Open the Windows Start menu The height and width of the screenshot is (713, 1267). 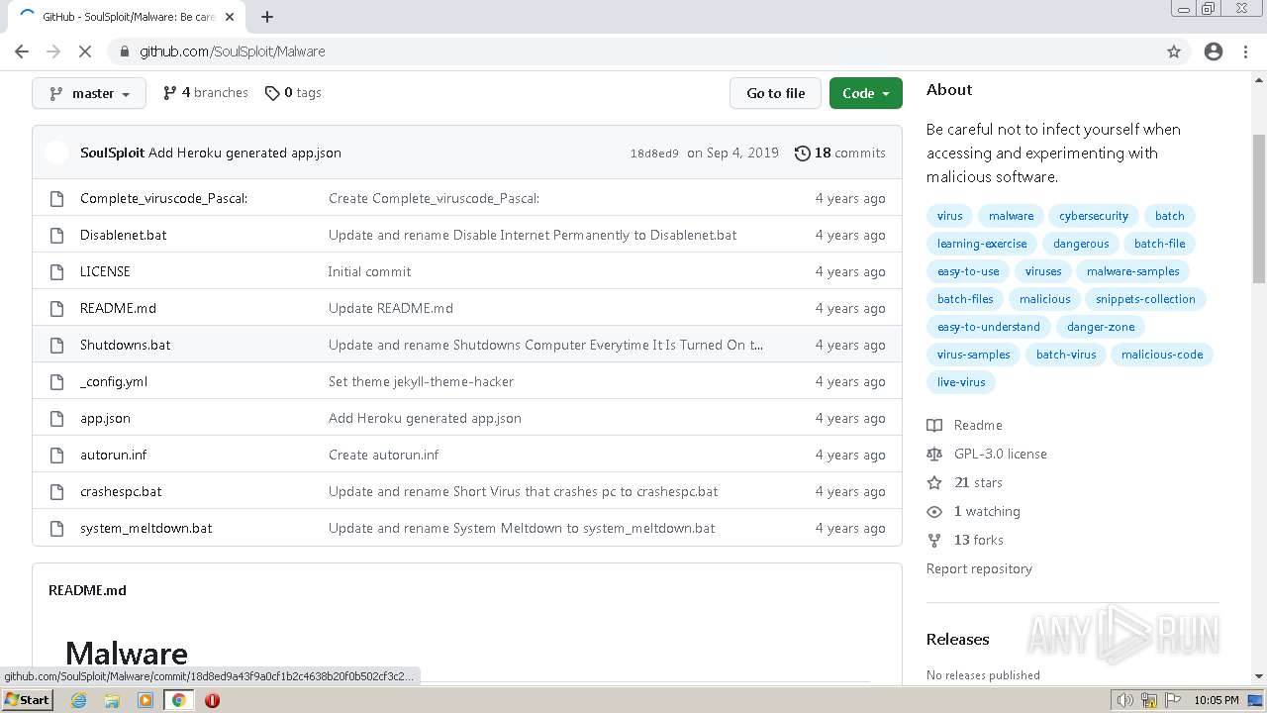click(x=28, y=700)
